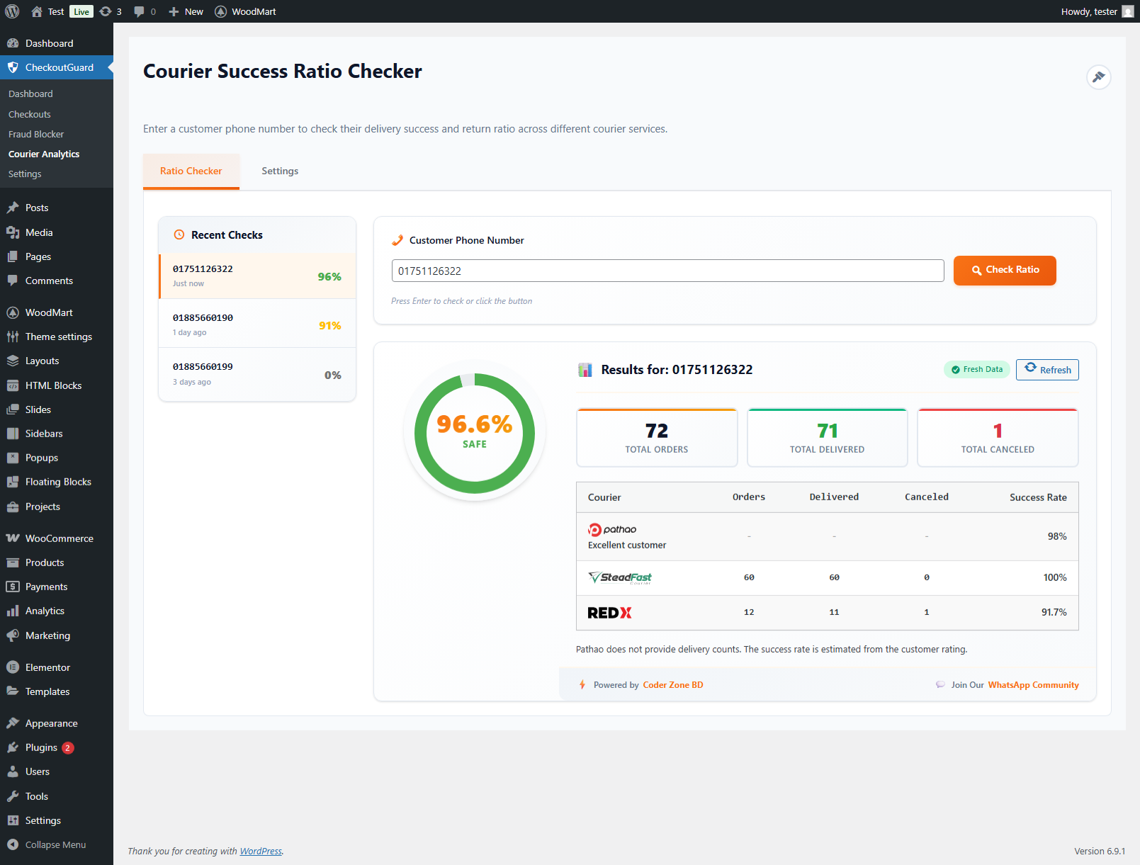Image resolution: width=1140 pixels, height=865 pixels.
Task: Collapse the admin sidebar menu
Action: pyautogui.click(x=55, y=844)
